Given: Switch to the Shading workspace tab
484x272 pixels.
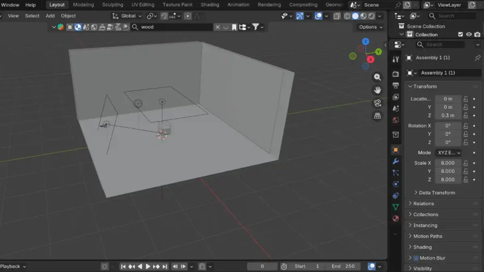Looking at the screenshot, I should pos(210,5).
